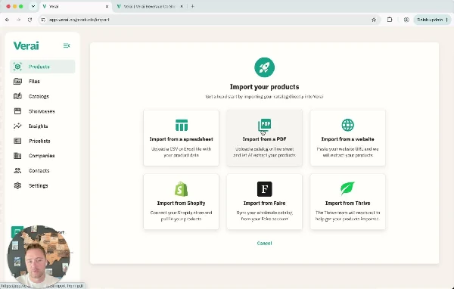Screen dimensions: 454x289
Task: Click the website globe icon
Action: [x=348, y=125]
